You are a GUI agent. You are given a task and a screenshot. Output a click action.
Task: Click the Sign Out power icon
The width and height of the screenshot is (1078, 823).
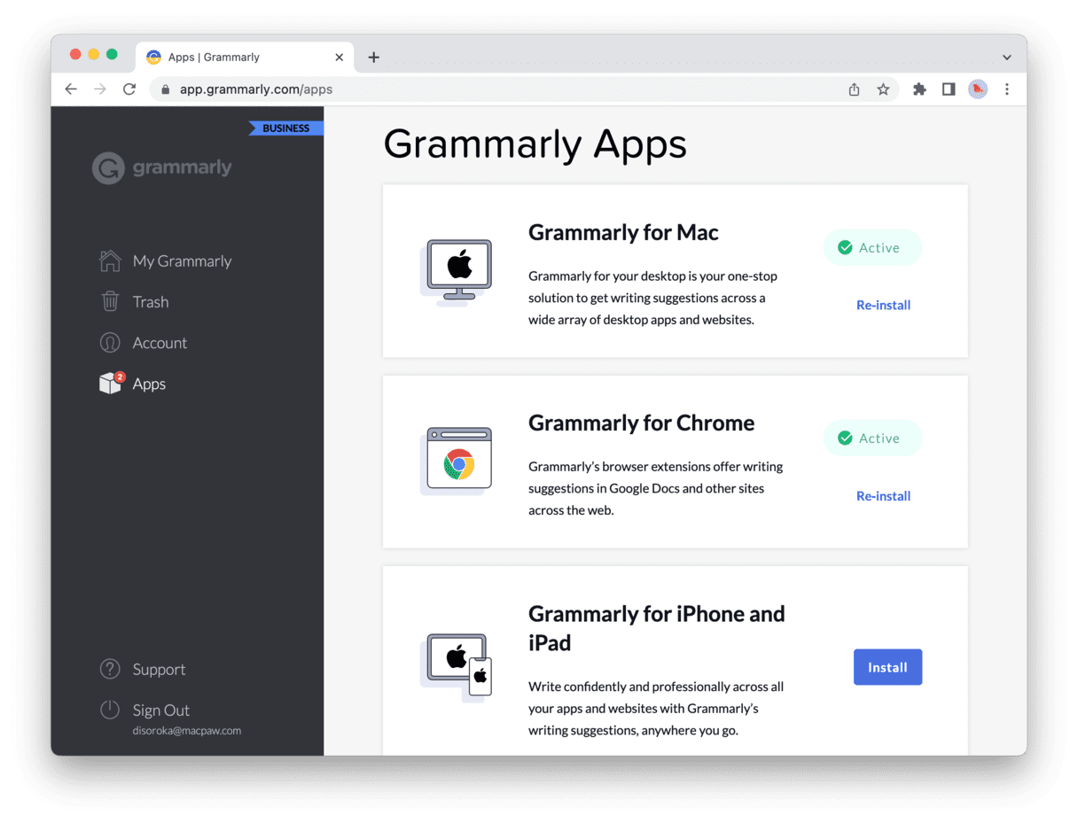click(x=110, y=710)
